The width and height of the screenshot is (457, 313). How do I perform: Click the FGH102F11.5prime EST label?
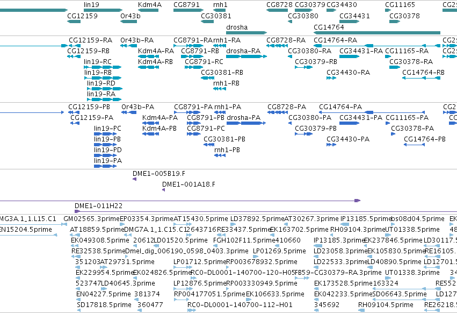(244, 240)
